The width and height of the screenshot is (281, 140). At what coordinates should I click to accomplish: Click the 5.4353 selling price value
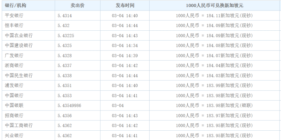coord(65,96)
